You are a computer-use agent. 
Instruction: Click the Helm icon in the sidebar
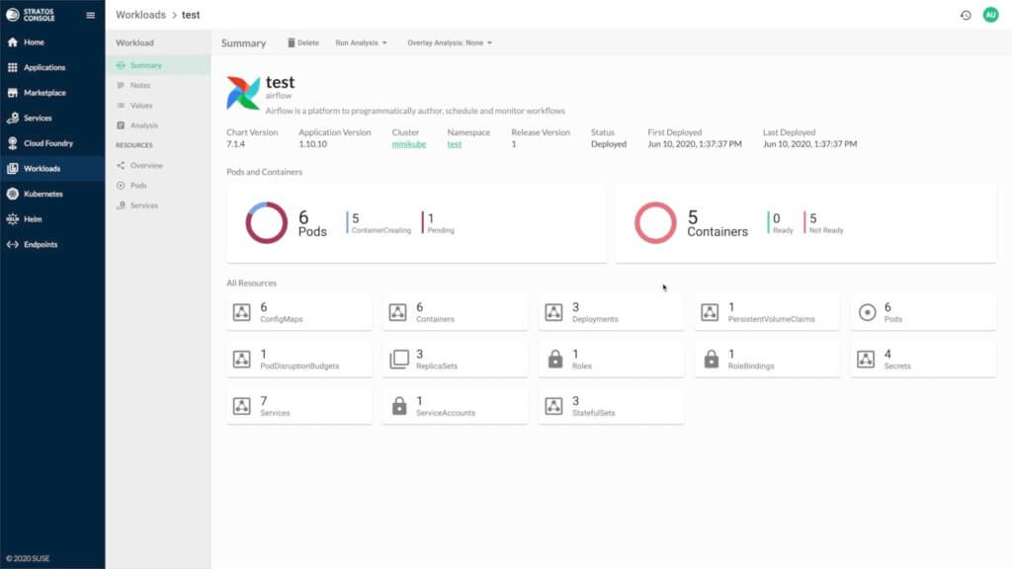point(12,219)
